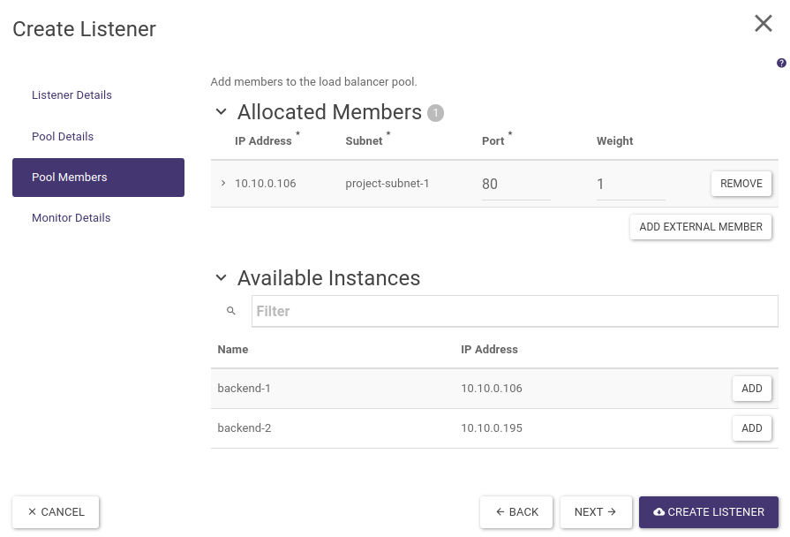Screen dimensions: 790x537
Task: Collapse the Allocated Members section
Action: coord(221,113)
